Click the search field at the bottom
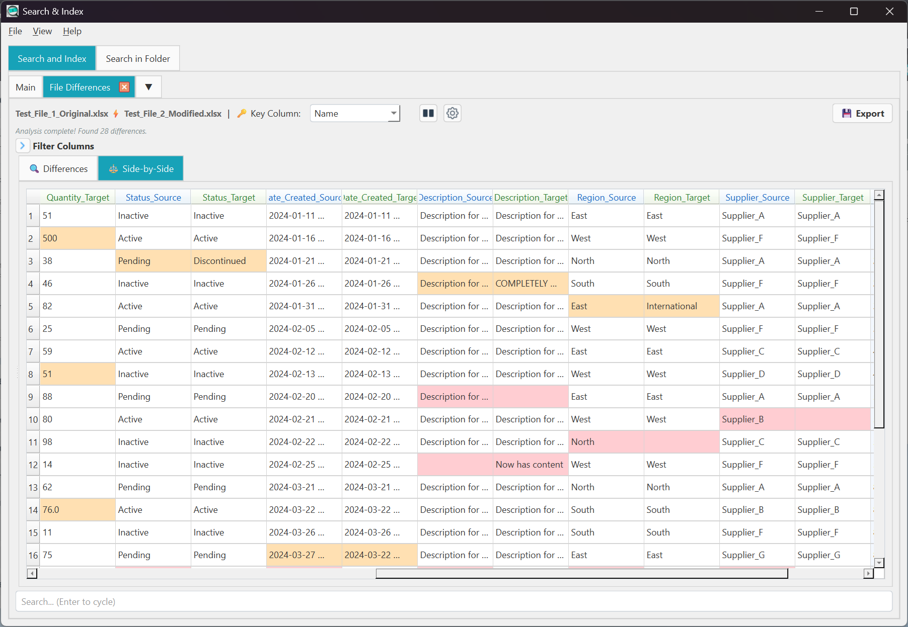The height and width of the screenshot is (627, 908). pyautogui.click(x=453, y=601)
